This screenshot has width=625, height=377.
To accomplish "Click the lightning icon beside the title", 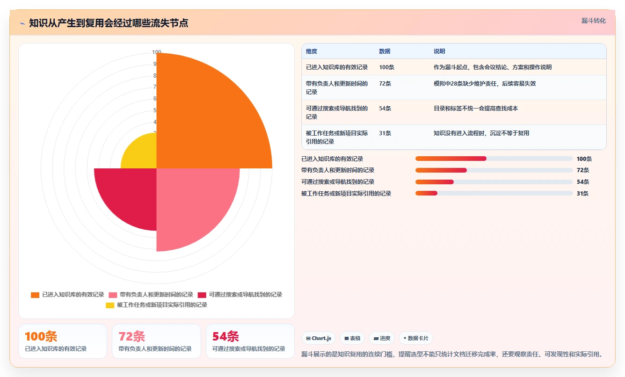I will (22, 23).
